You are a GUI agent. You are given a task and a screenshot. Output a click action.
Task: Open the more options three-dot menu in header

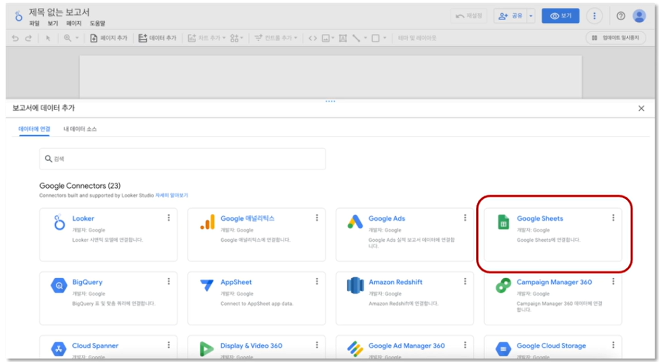click(594, 16)
